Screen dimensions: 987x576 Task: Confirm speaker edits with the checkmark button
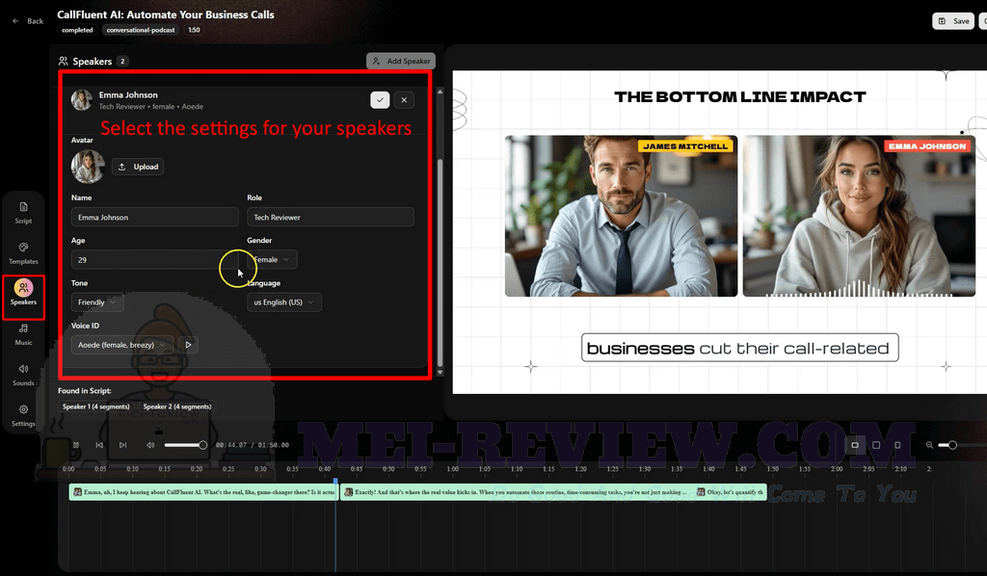coord(380,99)
